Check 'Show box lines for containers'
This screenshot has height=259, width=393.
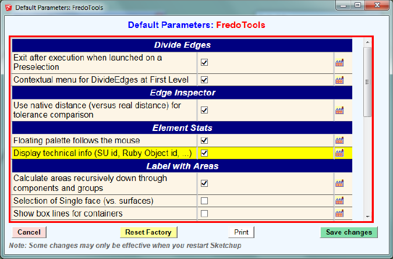pos(204,214)
